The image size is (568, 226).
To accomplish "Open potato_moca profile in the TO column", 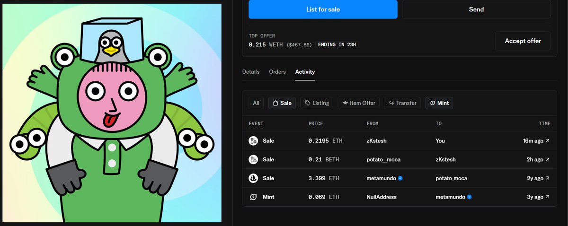I will tap(452, 178).
